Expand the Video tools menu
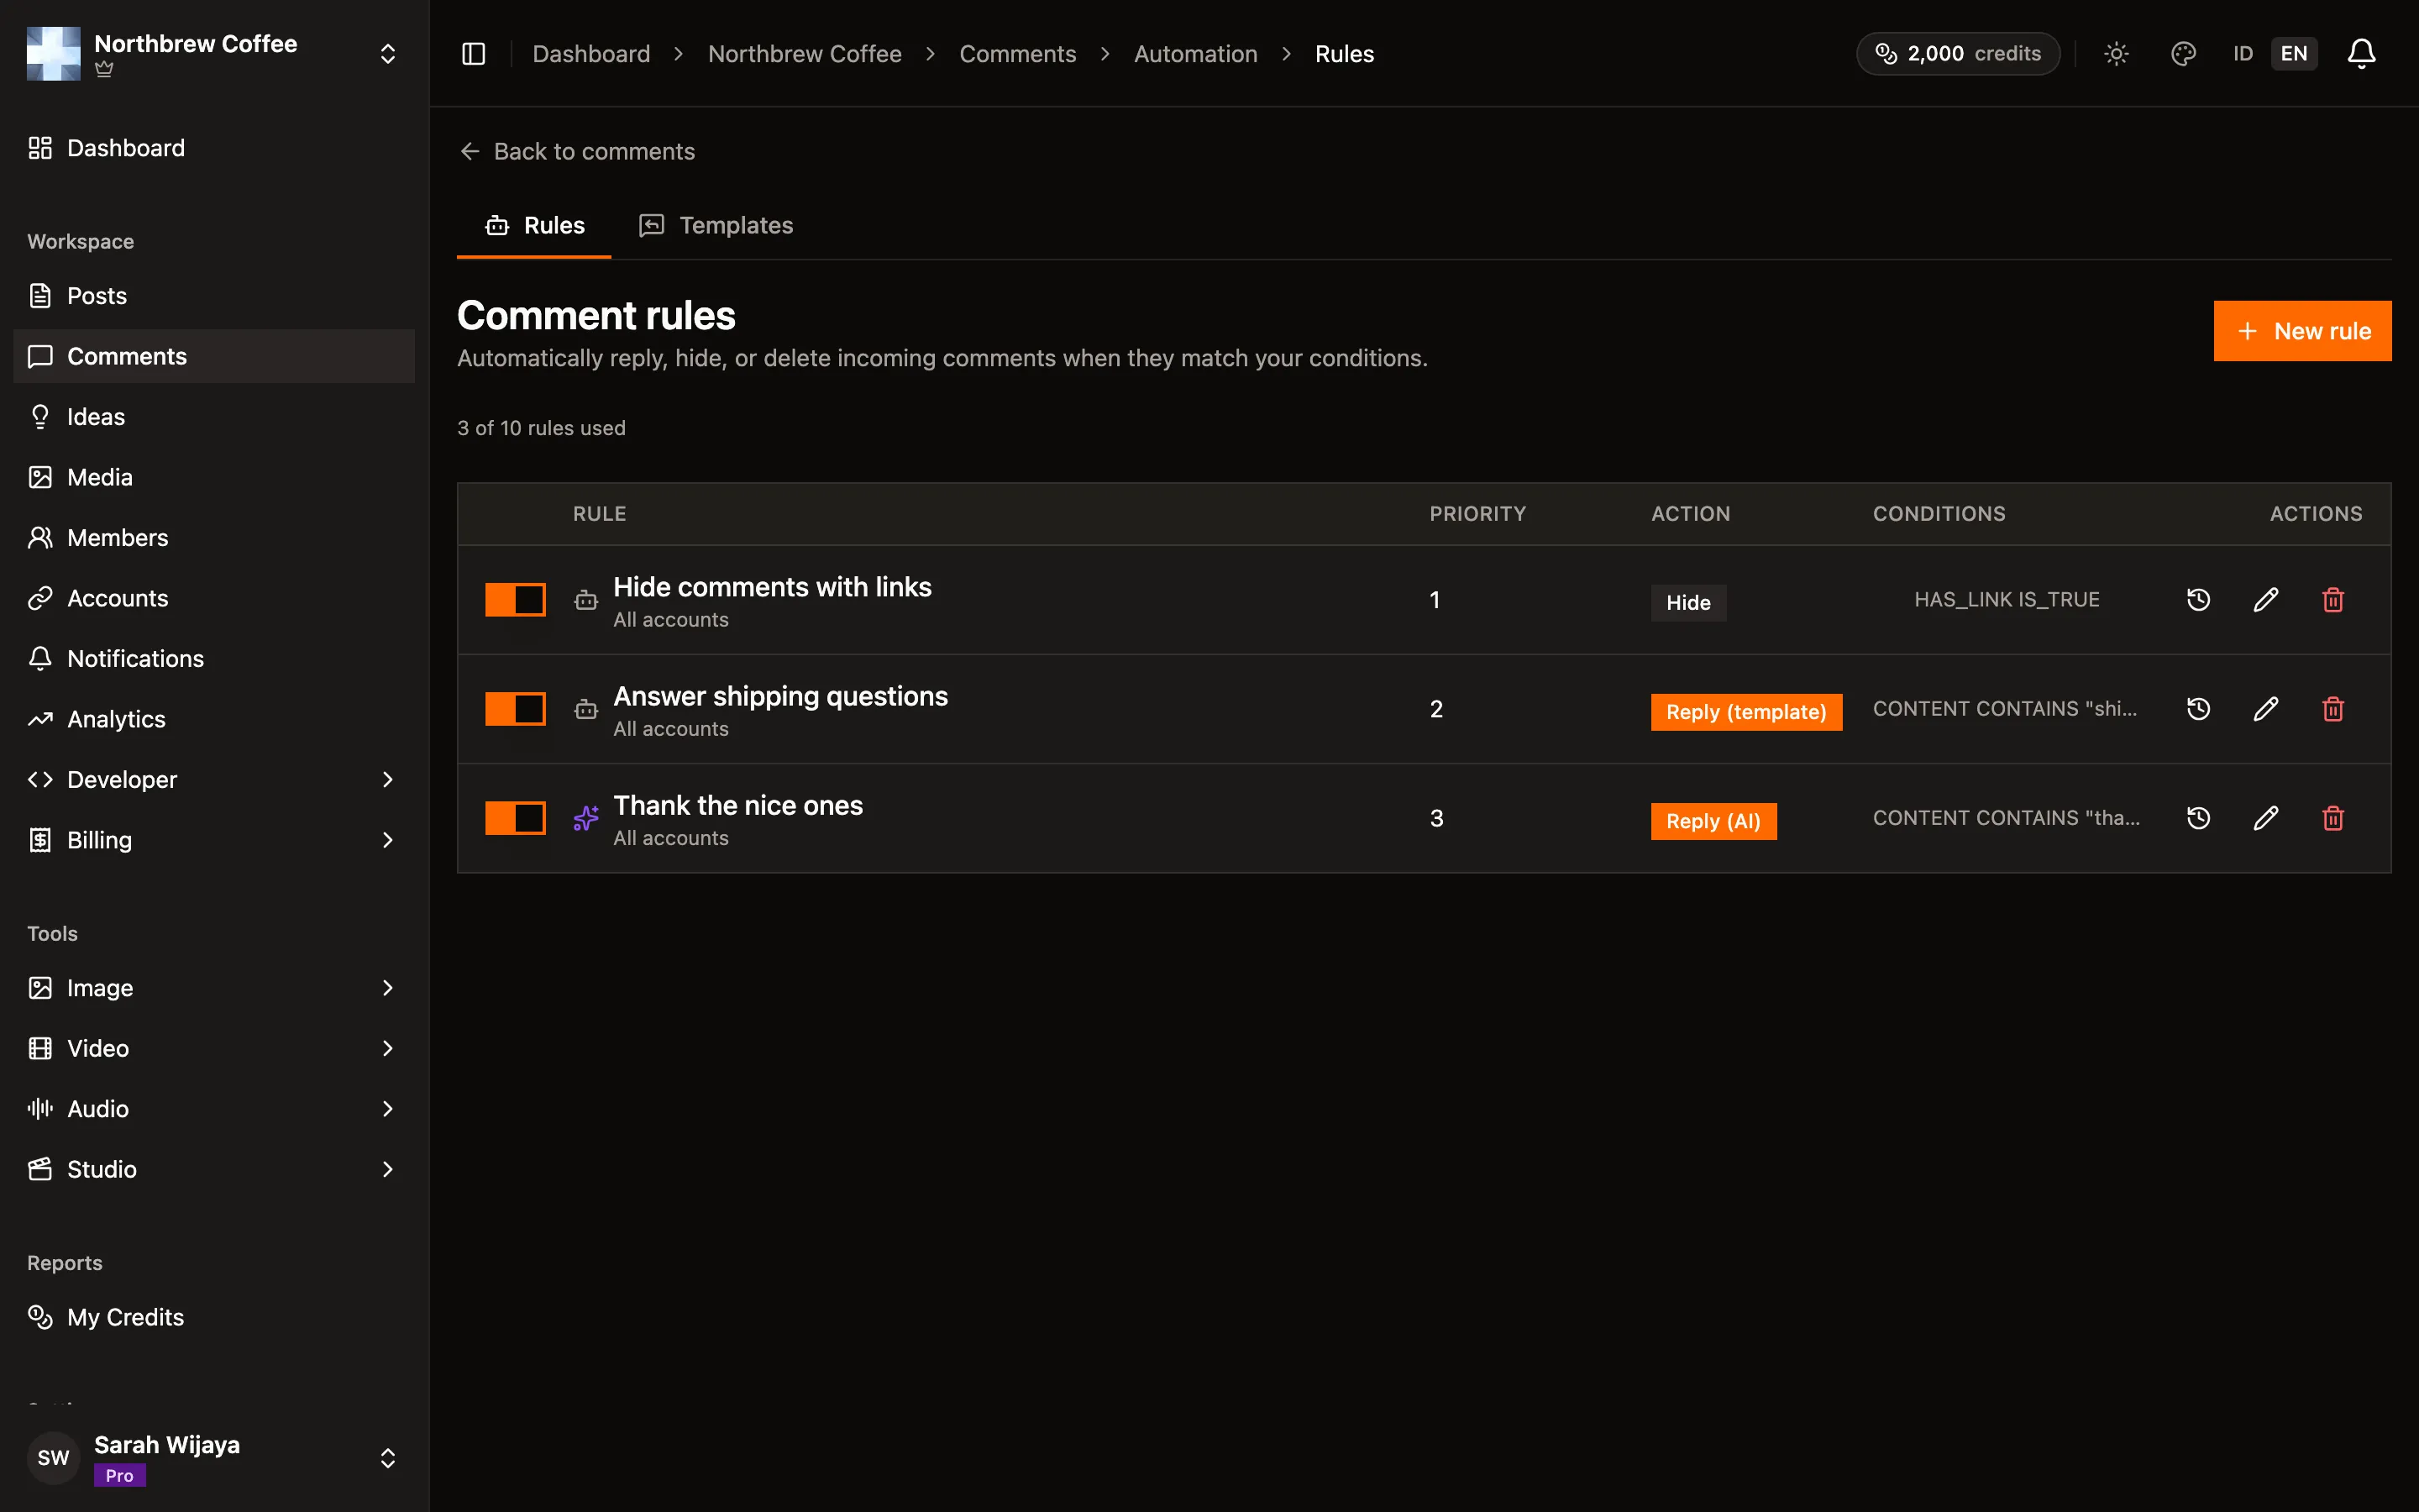 click(214, 1048)
